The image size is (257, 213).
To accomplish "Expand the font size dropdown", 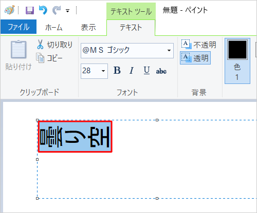I will (x=103, y=71).
